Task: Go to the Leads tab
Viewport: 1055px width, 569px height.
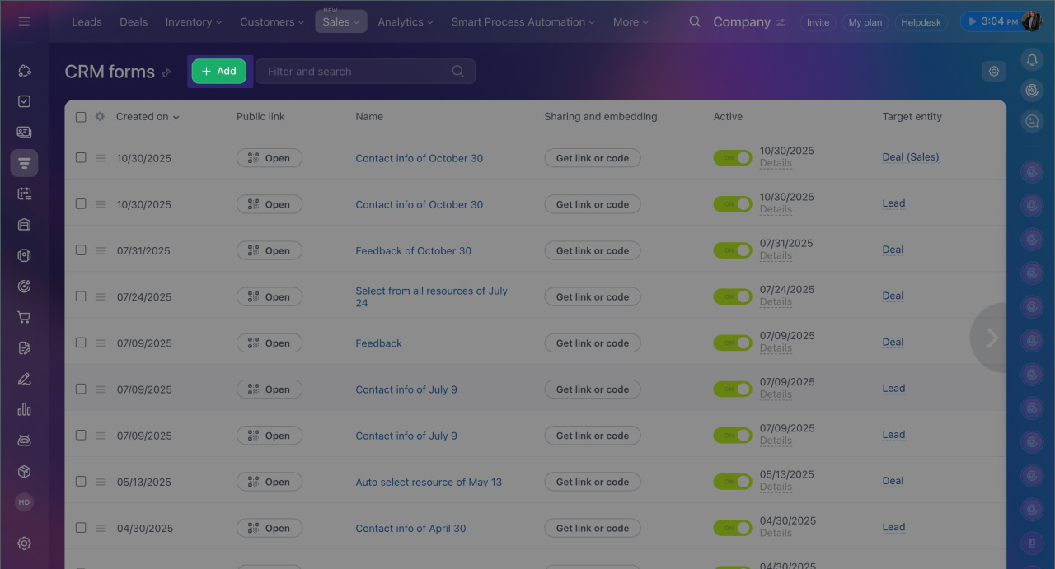Action: click(87, 22)
